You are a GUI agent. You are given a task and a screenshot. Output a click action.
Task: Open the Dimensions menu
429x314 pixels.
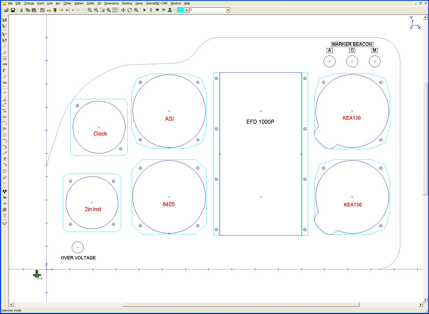(x=111, y=3)
